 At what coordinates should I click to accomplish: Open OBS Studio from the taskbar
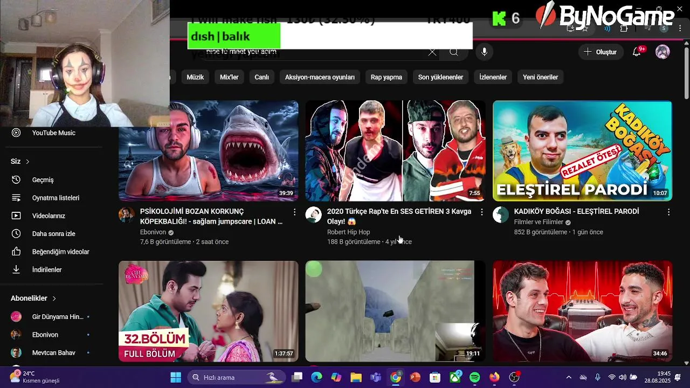point(514,377)
